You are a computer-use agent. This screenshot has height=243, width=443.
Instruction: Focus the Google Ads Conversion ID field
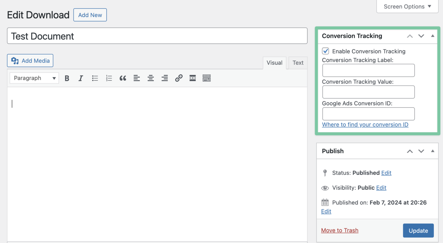[x=368, y=114]
